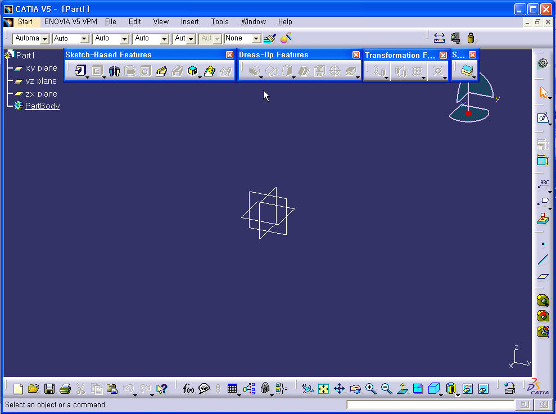Open the 'None' dropdown in graphic properties
556x414 pixels.
click(x=256, y=39)
